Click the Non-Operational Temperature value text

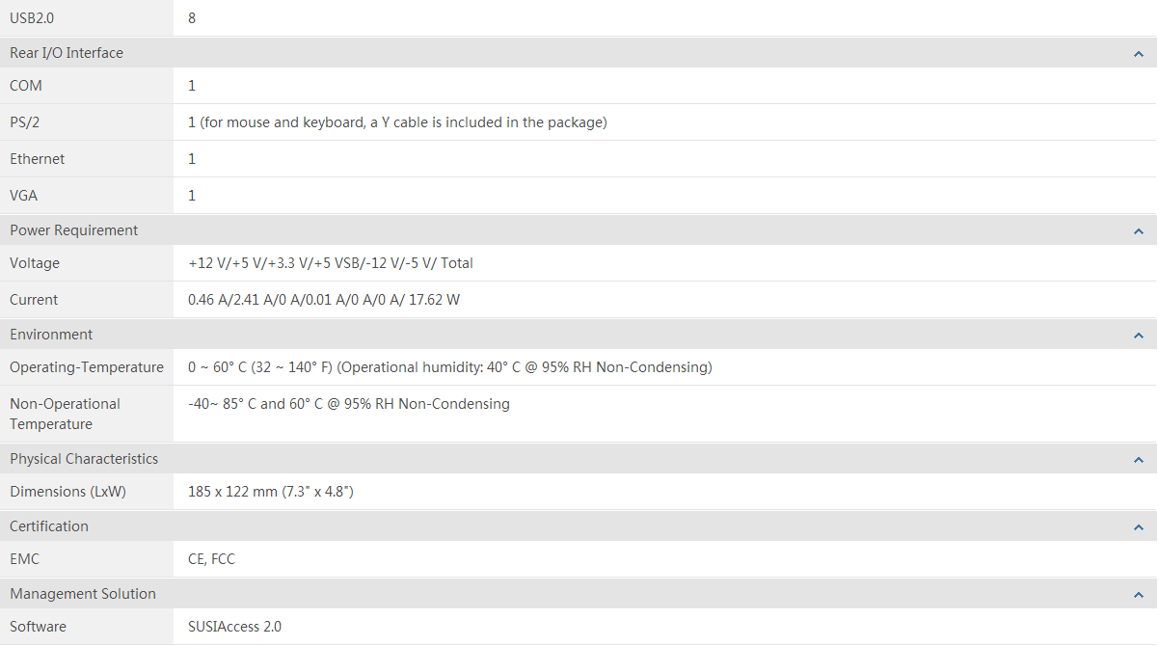point(349,404)
